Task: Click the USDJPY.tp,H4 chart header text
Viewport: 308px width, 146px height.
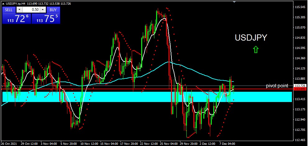Action: (x=16, y=3)
